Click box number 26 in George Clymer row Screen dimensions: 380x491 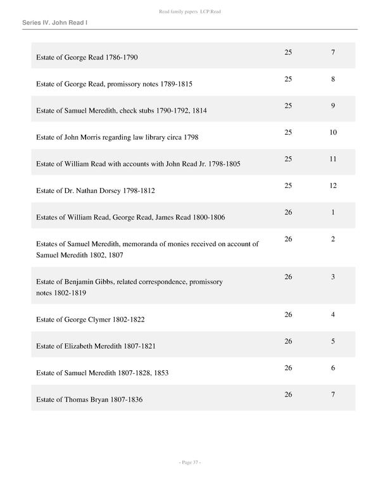click(x=288, y=314)
